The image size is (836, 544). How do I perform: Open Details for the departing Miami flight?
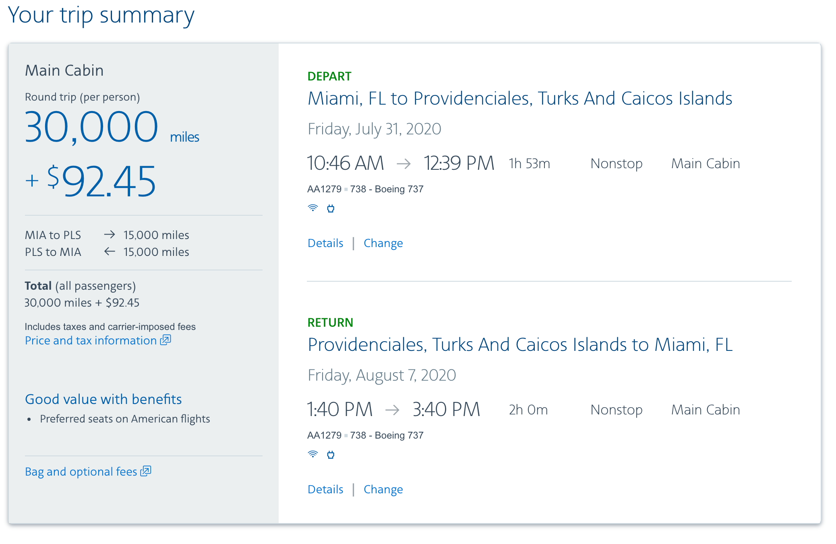[325, 243]
